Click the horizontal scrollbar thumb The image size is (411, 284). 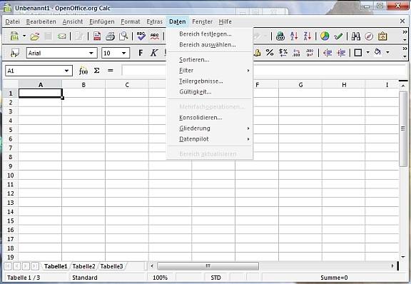(208, 266)
